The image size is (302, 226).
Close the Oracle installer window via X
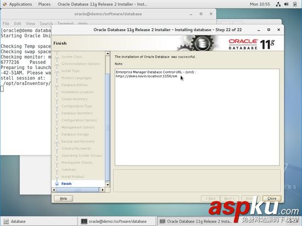tap(278, 30)
